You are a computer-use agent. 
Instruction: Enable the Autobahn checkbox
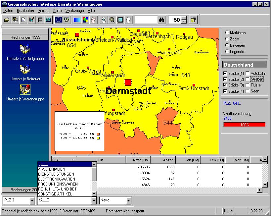pos(248,73)
